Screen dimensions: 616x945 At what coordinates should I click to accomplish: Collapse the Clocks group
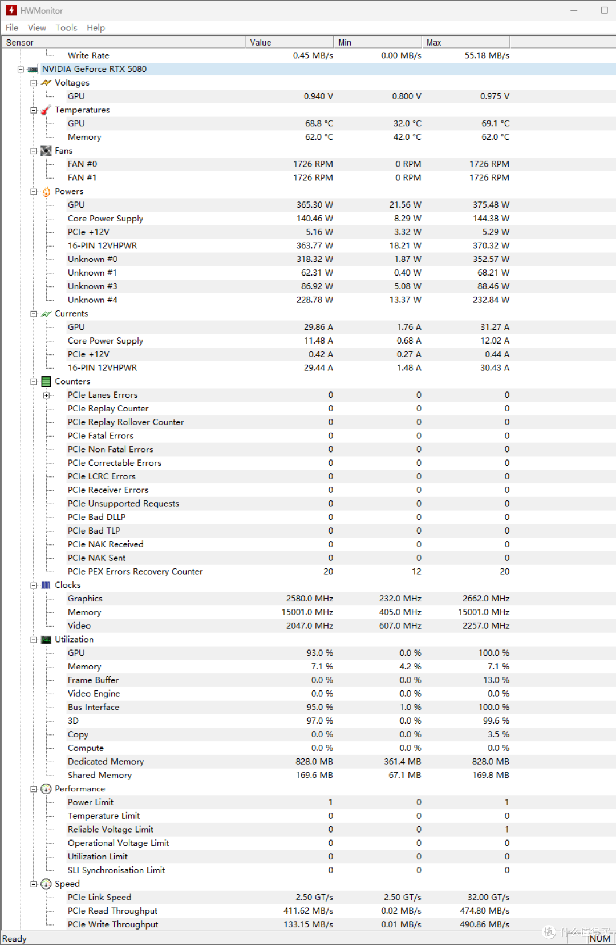pos(34,585)
